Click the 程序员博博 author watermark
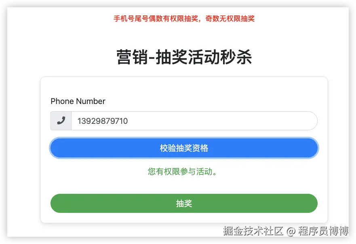Screen dimensions: 356x244 [323, 231]
